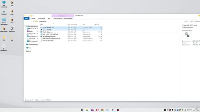Open Этот компьютер desktop icon
Viewport: 200px width, 112px height.
point(4,4)
